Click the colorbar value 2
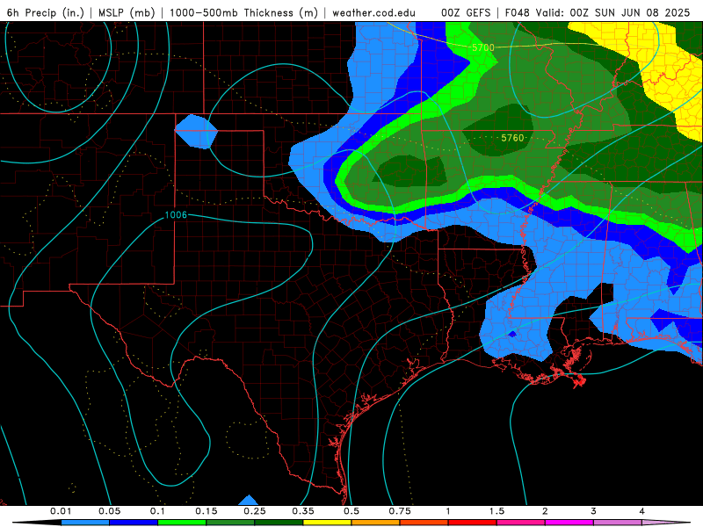Screen dimensions: 703x527 tap(545, 511)
